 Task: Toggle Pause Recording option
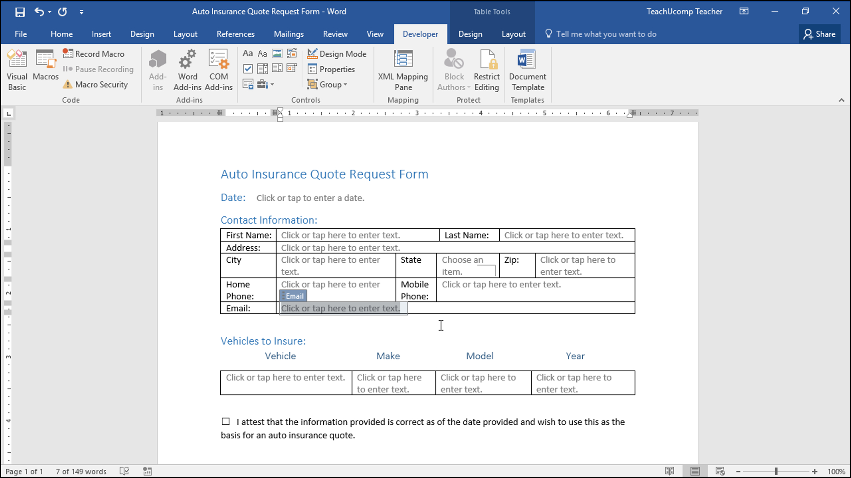(x=100, y=69)
